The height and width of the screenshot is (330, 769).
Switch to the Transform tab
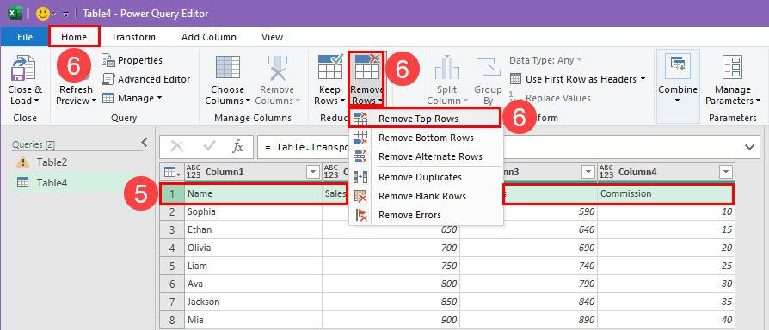133,37
